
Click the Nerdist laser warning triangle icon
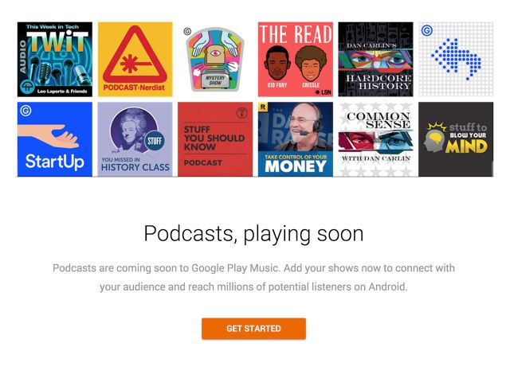pyautogui.click(x=135, y=57)
